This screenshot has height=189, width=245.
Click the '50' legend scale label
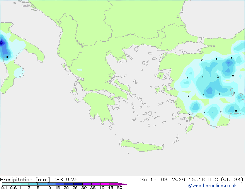(119, 187)
